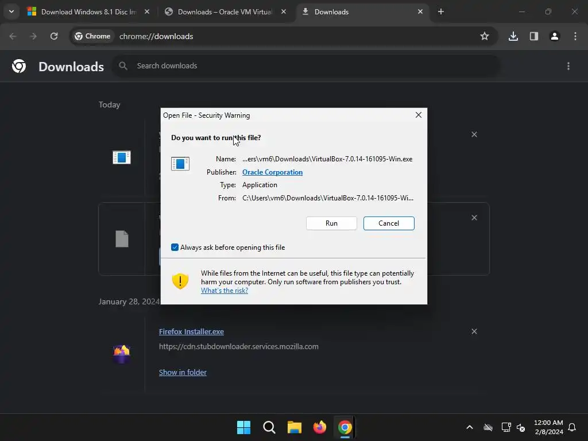Open the Chrome three-dot main menu

[x=575, y=36]
